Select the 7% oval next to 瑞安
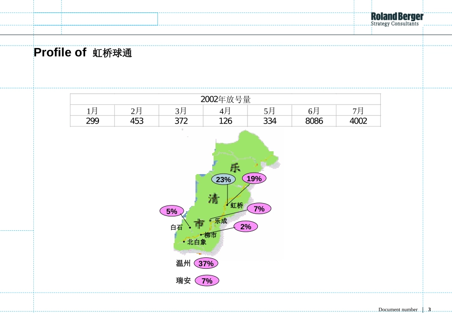Viewport: 452px width, 313px height. [x=207, y=281]
